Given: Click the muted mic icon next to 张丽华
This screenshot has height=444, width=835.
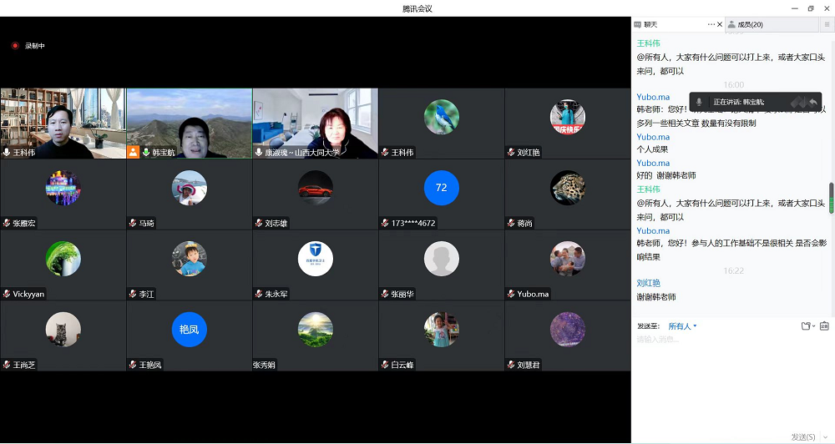Looking at the screenshot, I should pos(385,294).
